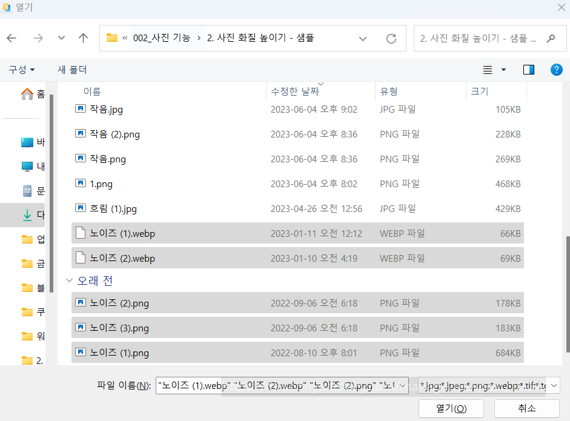Expand breadcrumb arrow after 002_사진 기능
This screenshot has height=421, width=570.
pyautogui.click(x=199, y=38)
